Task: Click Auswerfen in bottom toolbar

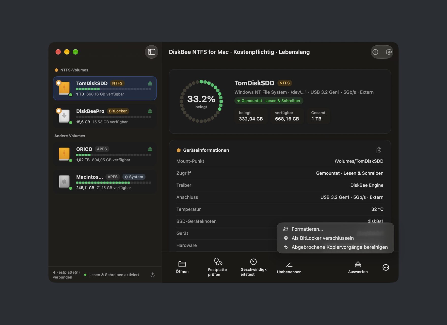Action: [x=358, y=268]
